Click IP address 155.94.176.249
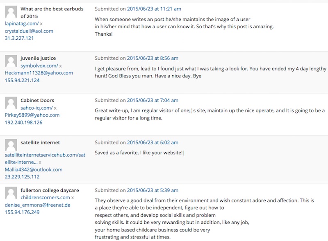This screenshot has width=328, height=241. (22, 212)
